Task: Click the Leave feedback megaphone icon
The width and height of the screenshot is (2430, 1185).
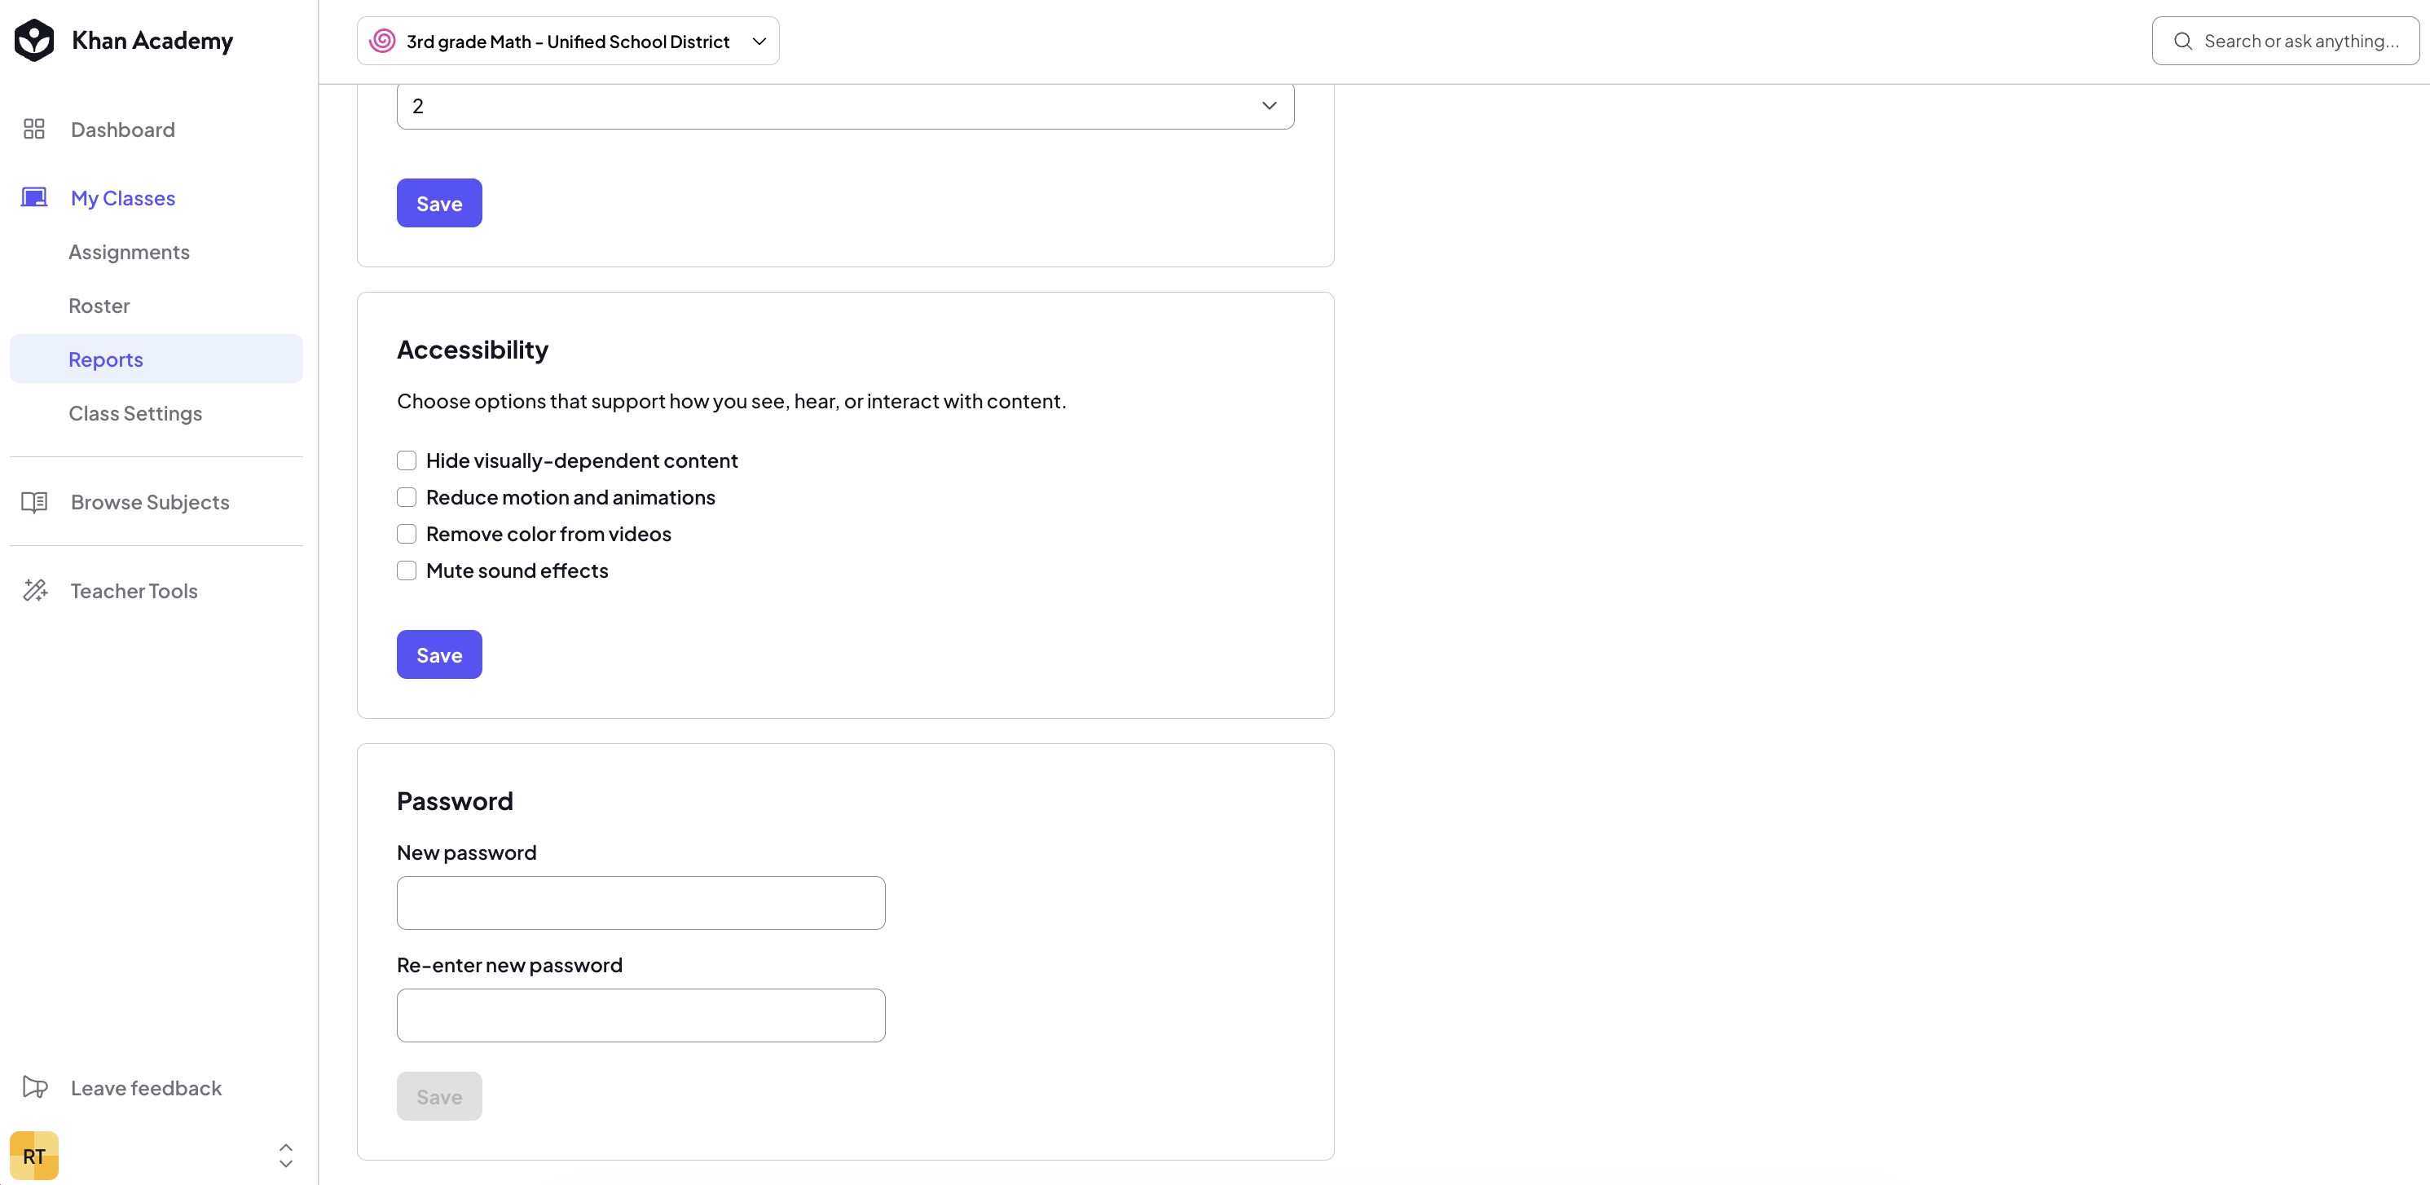Action: coord(35,1087)
